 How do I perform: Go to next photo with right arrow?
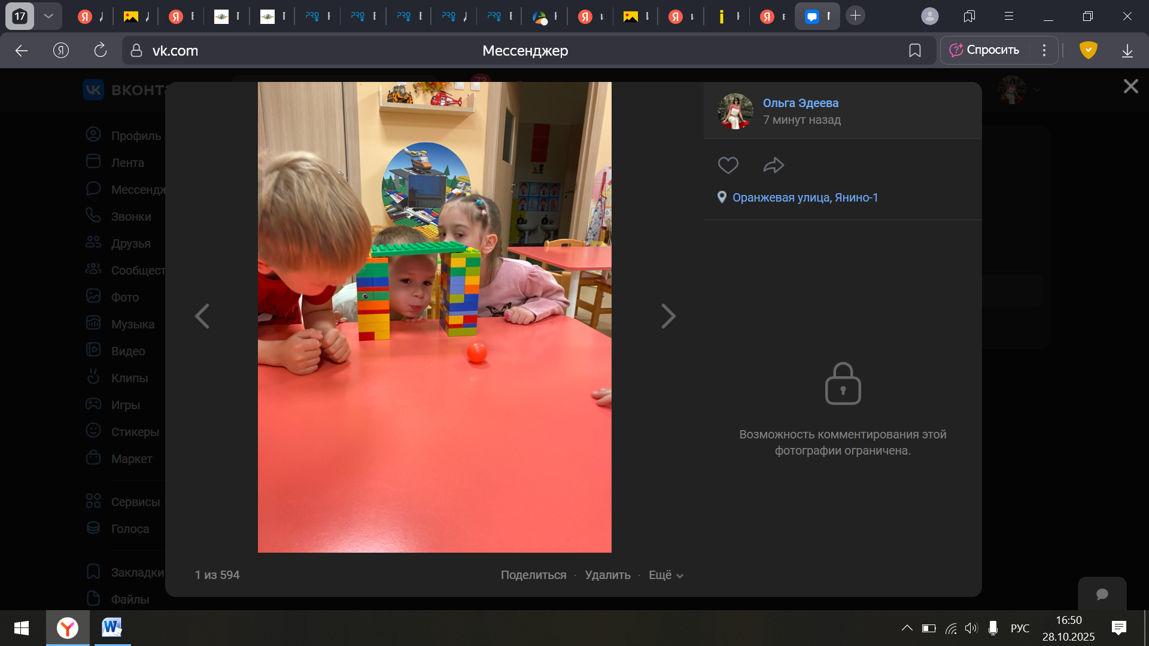pyautogui.click(x=668, y=316)
